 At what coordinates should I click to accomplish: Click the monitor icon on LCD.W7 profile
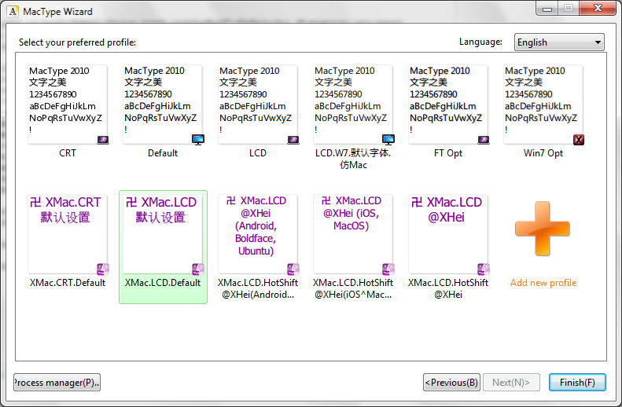click(388, 140)
